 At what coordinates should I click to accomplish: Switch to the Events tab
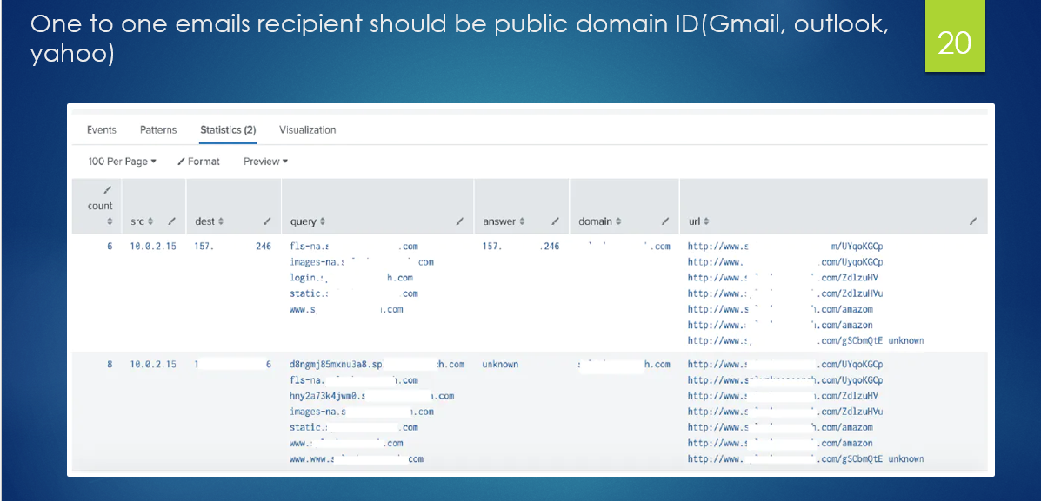click(x=101, y=129)
